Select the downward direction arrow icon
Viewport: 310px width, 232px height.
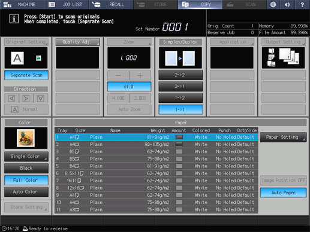(41, 99)
